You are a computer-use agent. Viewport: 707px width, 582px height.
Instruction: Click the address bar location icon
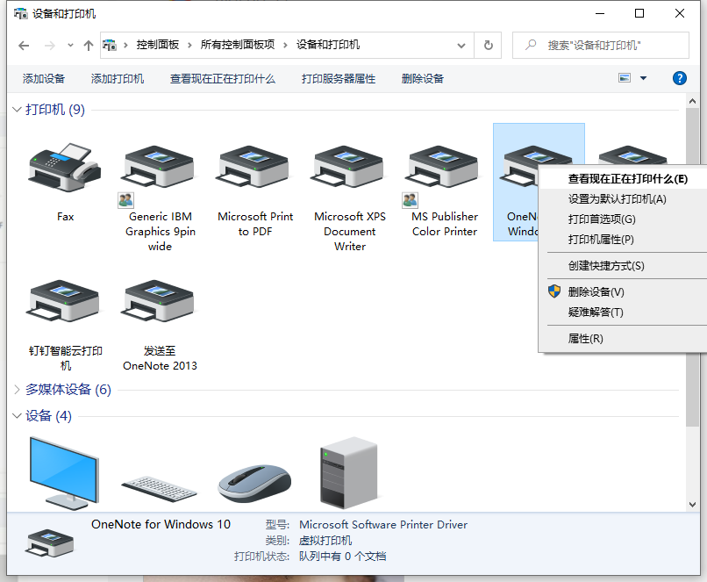point(110,45)
